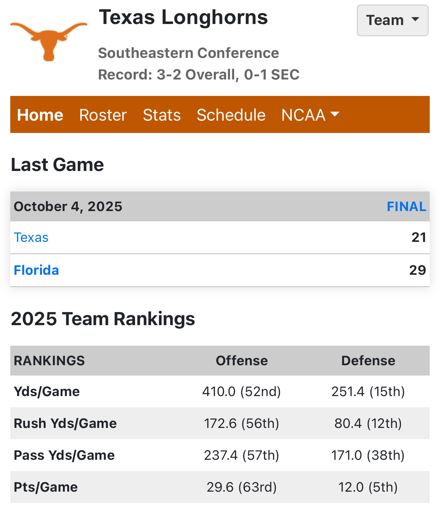Screen dimensions: 440x517
Task: Click the Pts/Game row label
Action: tap(46, 487)
